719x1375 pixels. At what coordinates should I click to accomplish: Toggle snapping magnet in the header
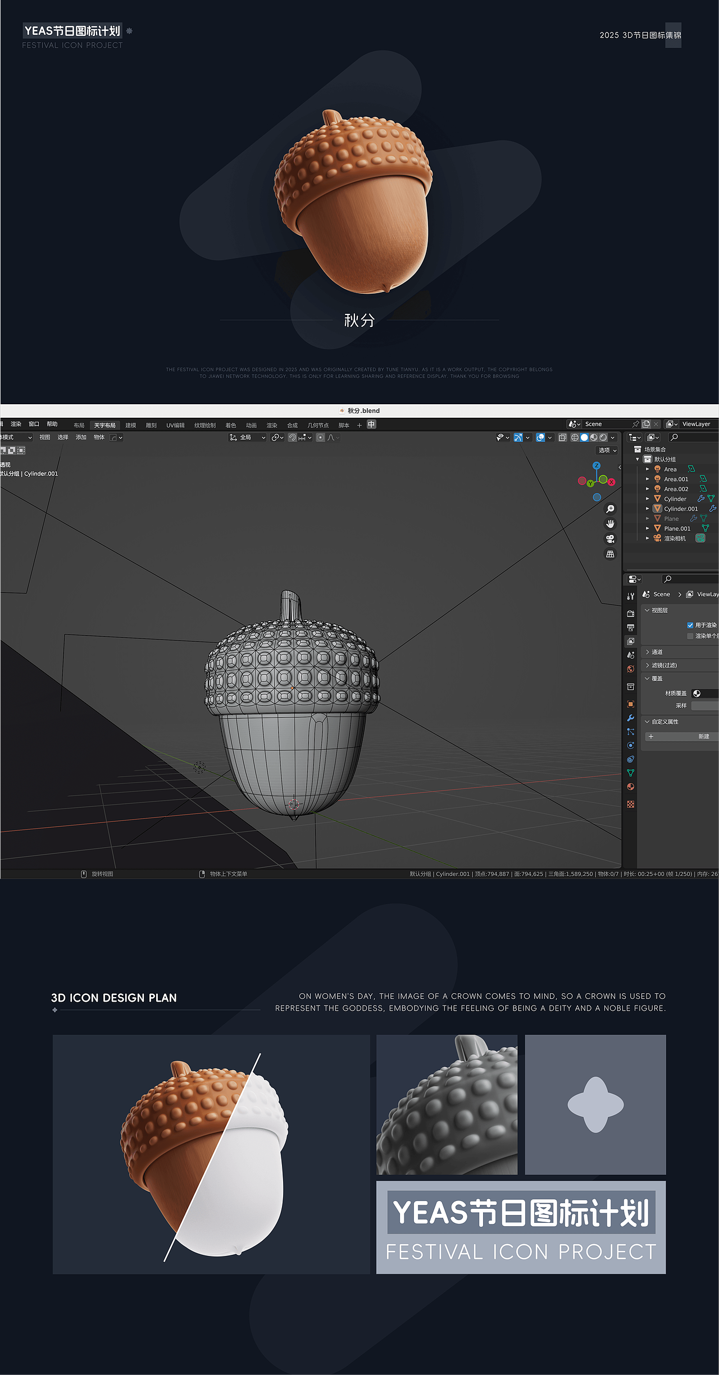tap(292, 437)
